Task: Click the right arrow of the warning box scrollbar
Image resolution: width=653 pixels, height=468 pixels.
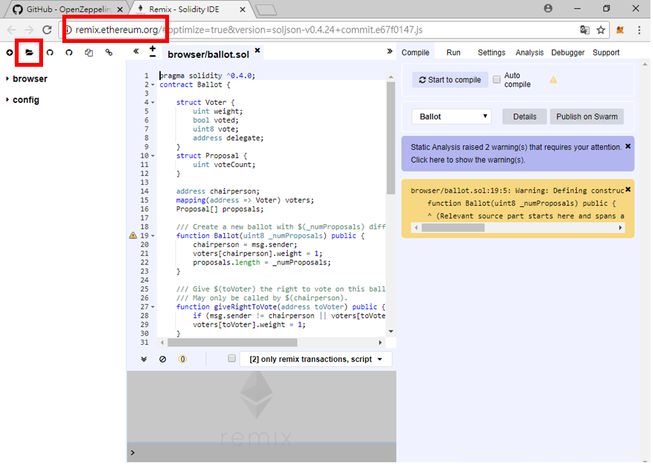Action: click(620, 227)
